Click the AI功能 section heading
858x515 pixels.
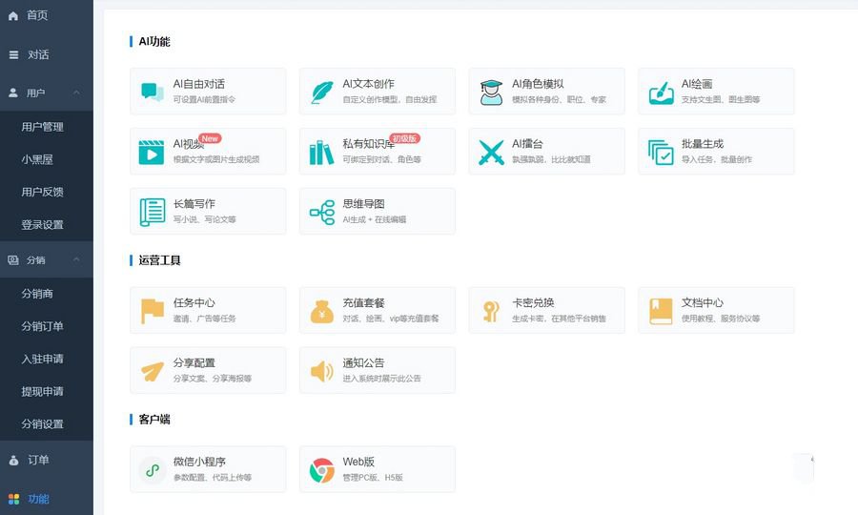coord(154,42)
